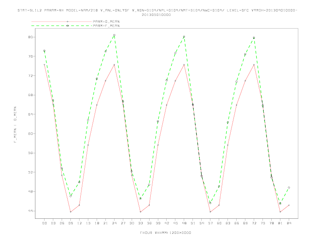Click the x-axis tick label 00

pyautogui.click(x=45, y=223)
